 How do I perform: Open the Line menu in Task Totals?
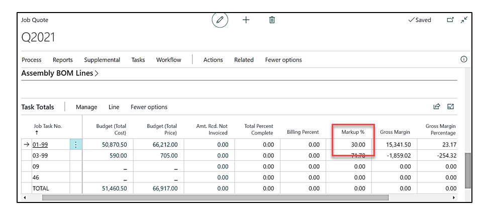[114, 107]
